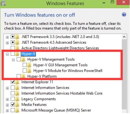Tick the Hyper-V Platform checkbox
The width and height of the screenshot is (130, 114).
tap(19, 76)
